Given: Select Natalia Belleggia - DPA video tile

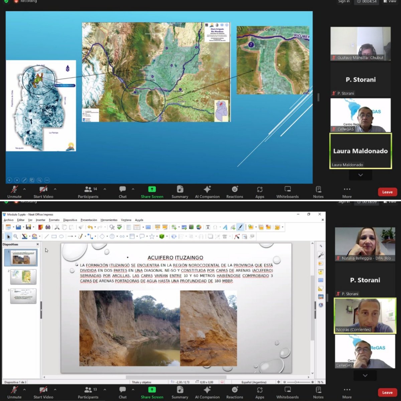Looking at the screenshot, I should click(365, 244).
